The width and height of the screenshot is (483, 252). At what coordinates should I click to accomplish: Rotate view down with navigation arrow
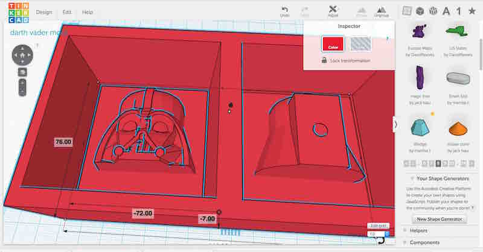pyautogui.click(x=22, y=62)
